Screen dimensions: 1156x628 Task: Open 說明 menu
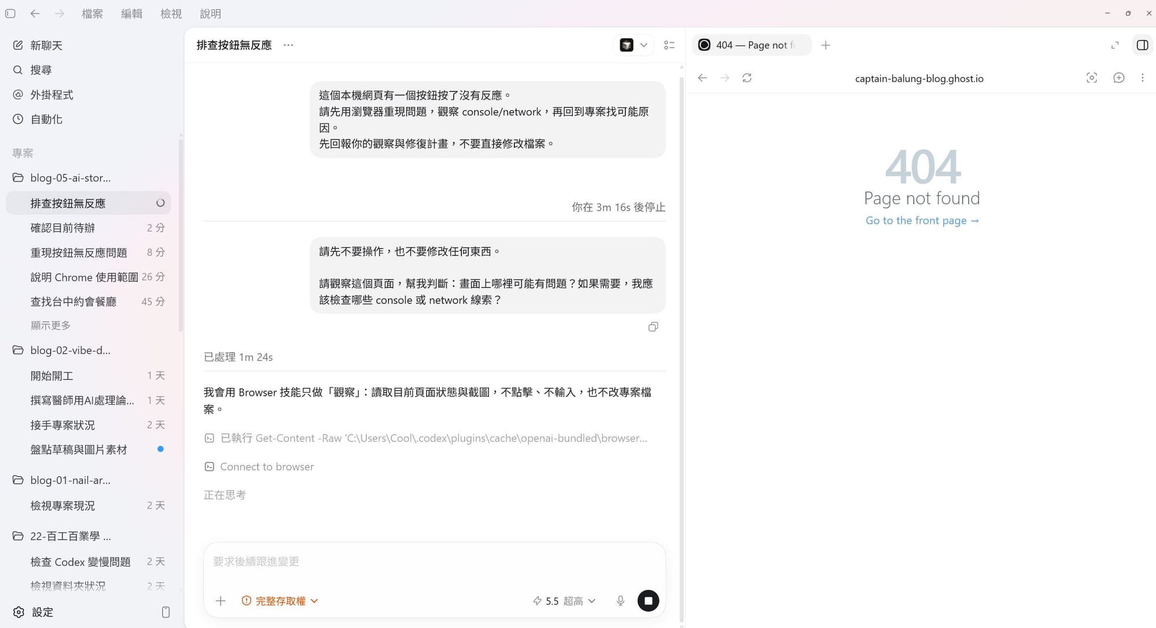click(x=210, y=13)
